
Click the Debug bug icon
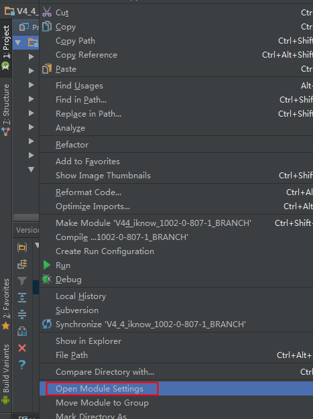47,279
